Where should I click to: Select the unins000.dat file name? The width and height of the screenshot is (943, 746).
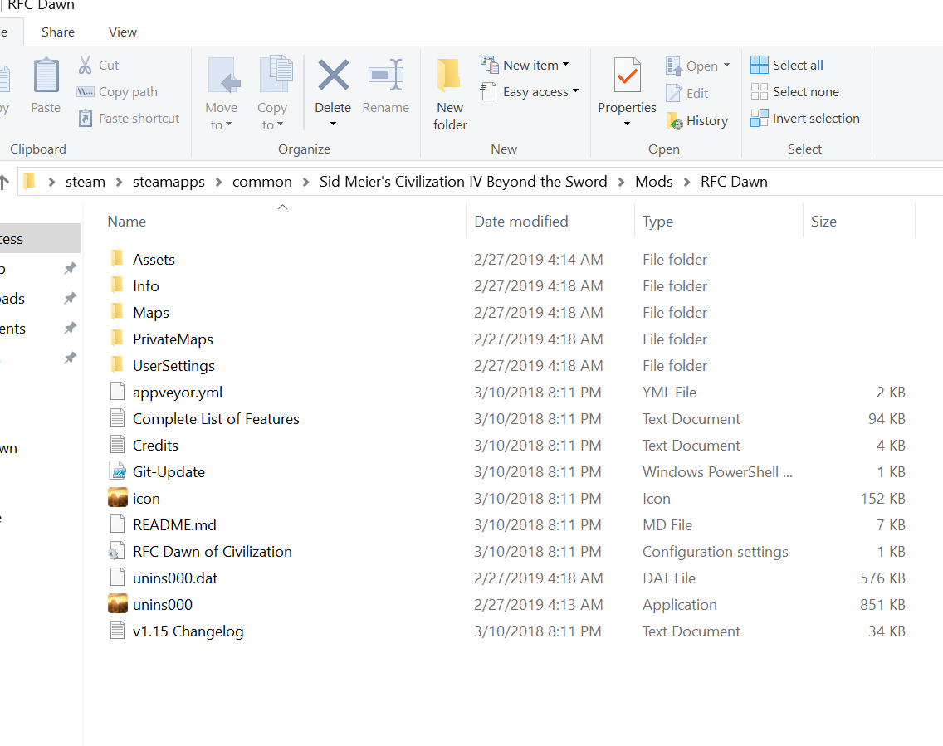coord(175,578)
